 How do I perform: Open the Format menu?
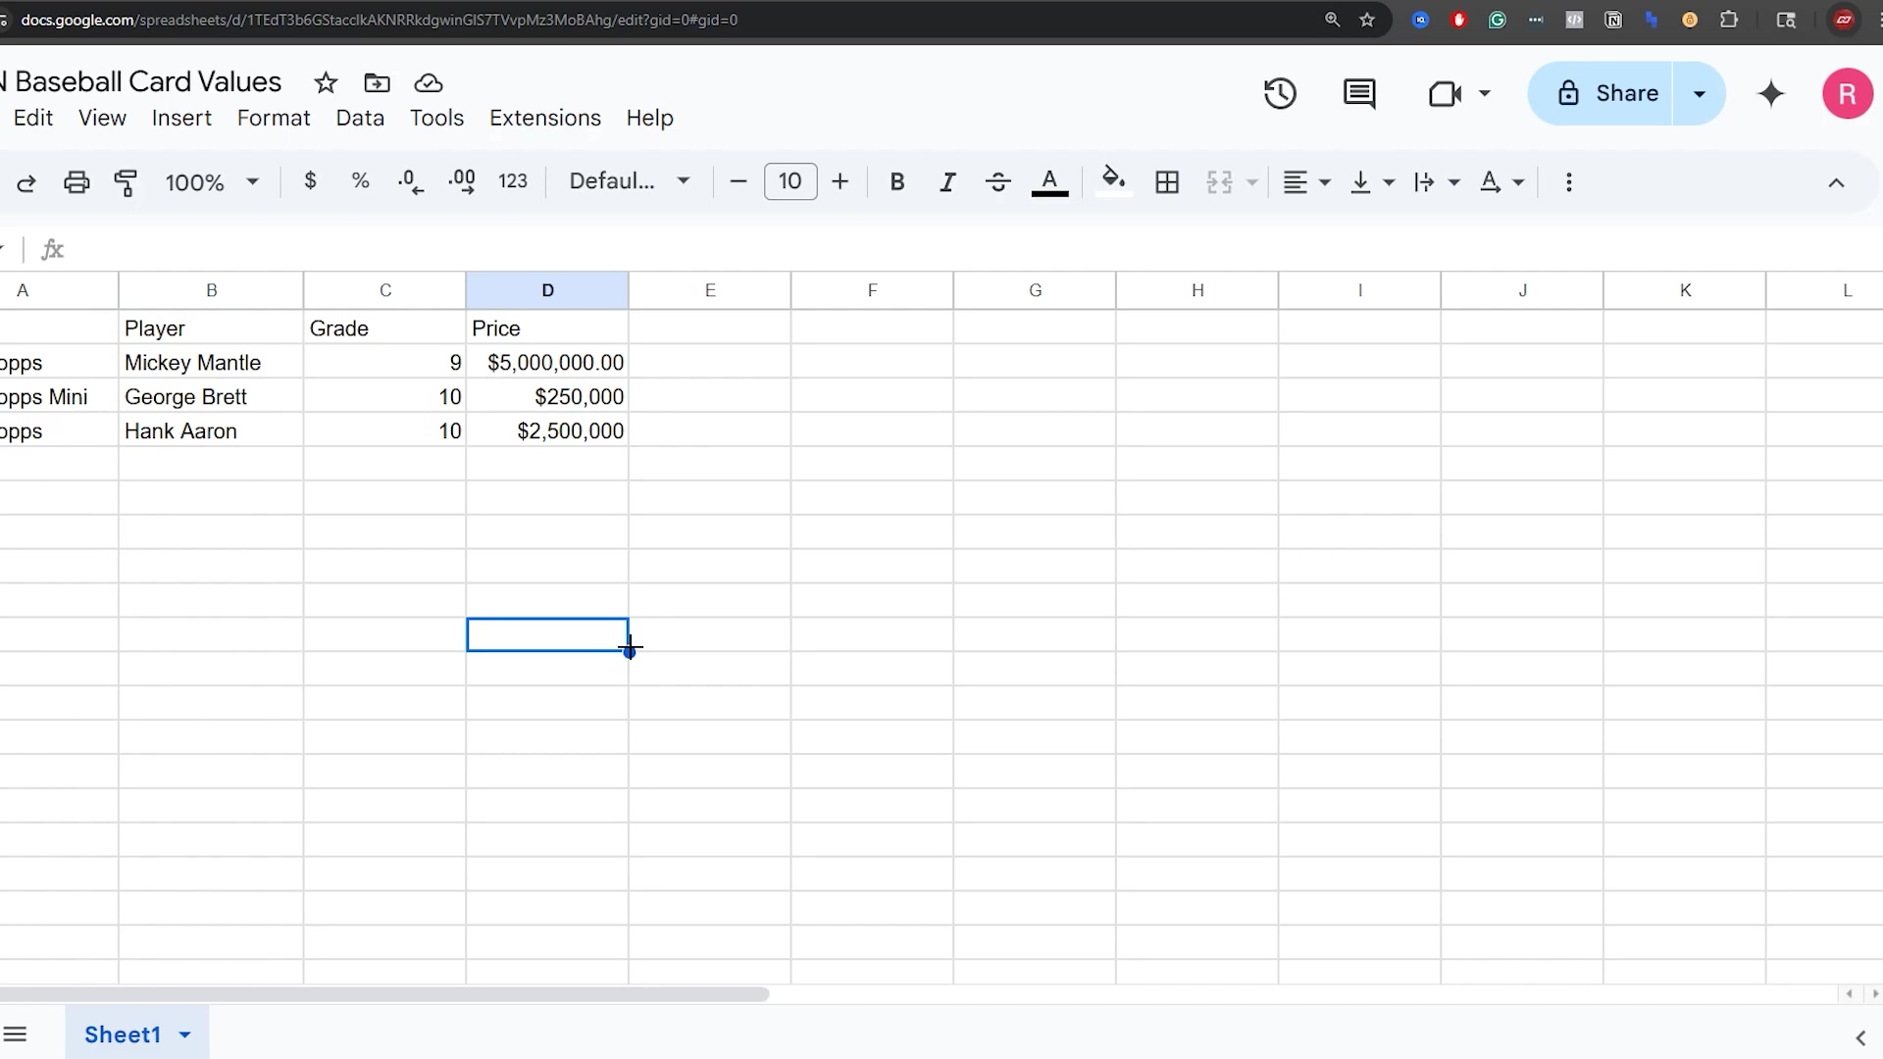click(274, 118)
